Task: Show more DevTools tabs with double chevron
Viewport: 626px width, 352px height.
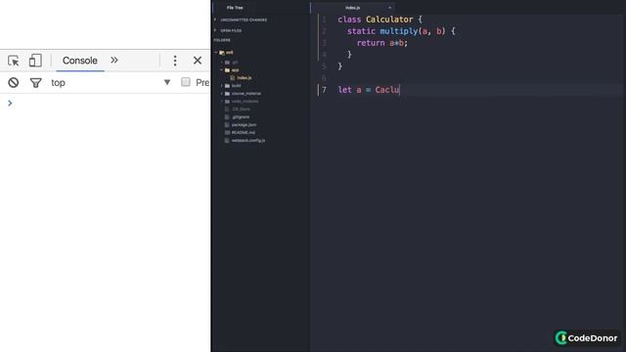Action: pyautogui.click(x=114, y=61)
